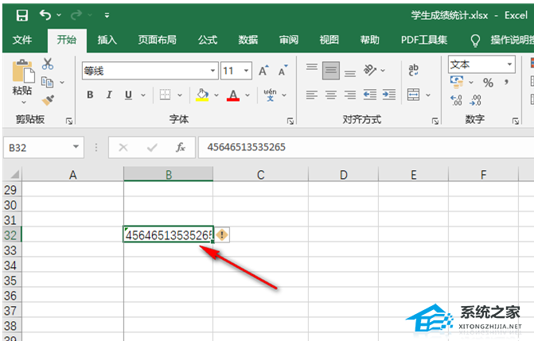Increase the indent

(x=389, y=95)
